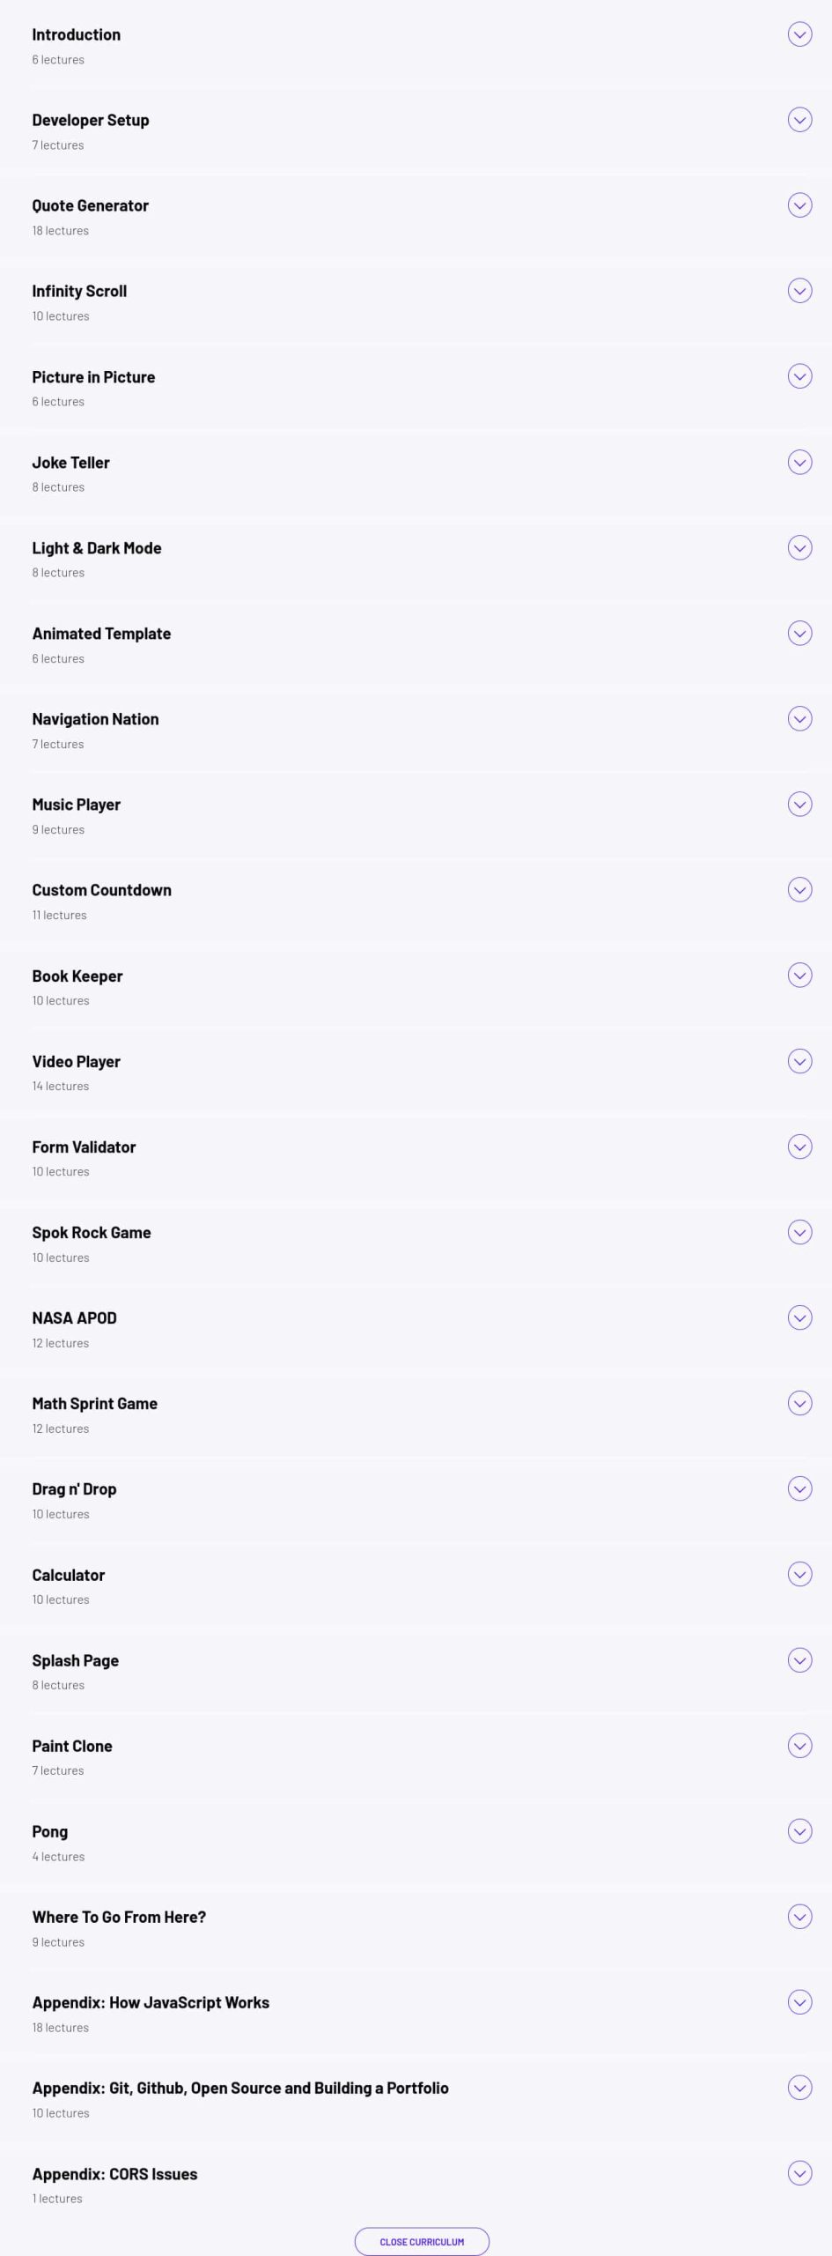Open the Pong section chevron
Viewport: 832px width, 2256px height.
pyautogui.click(x=799, y=1831)
